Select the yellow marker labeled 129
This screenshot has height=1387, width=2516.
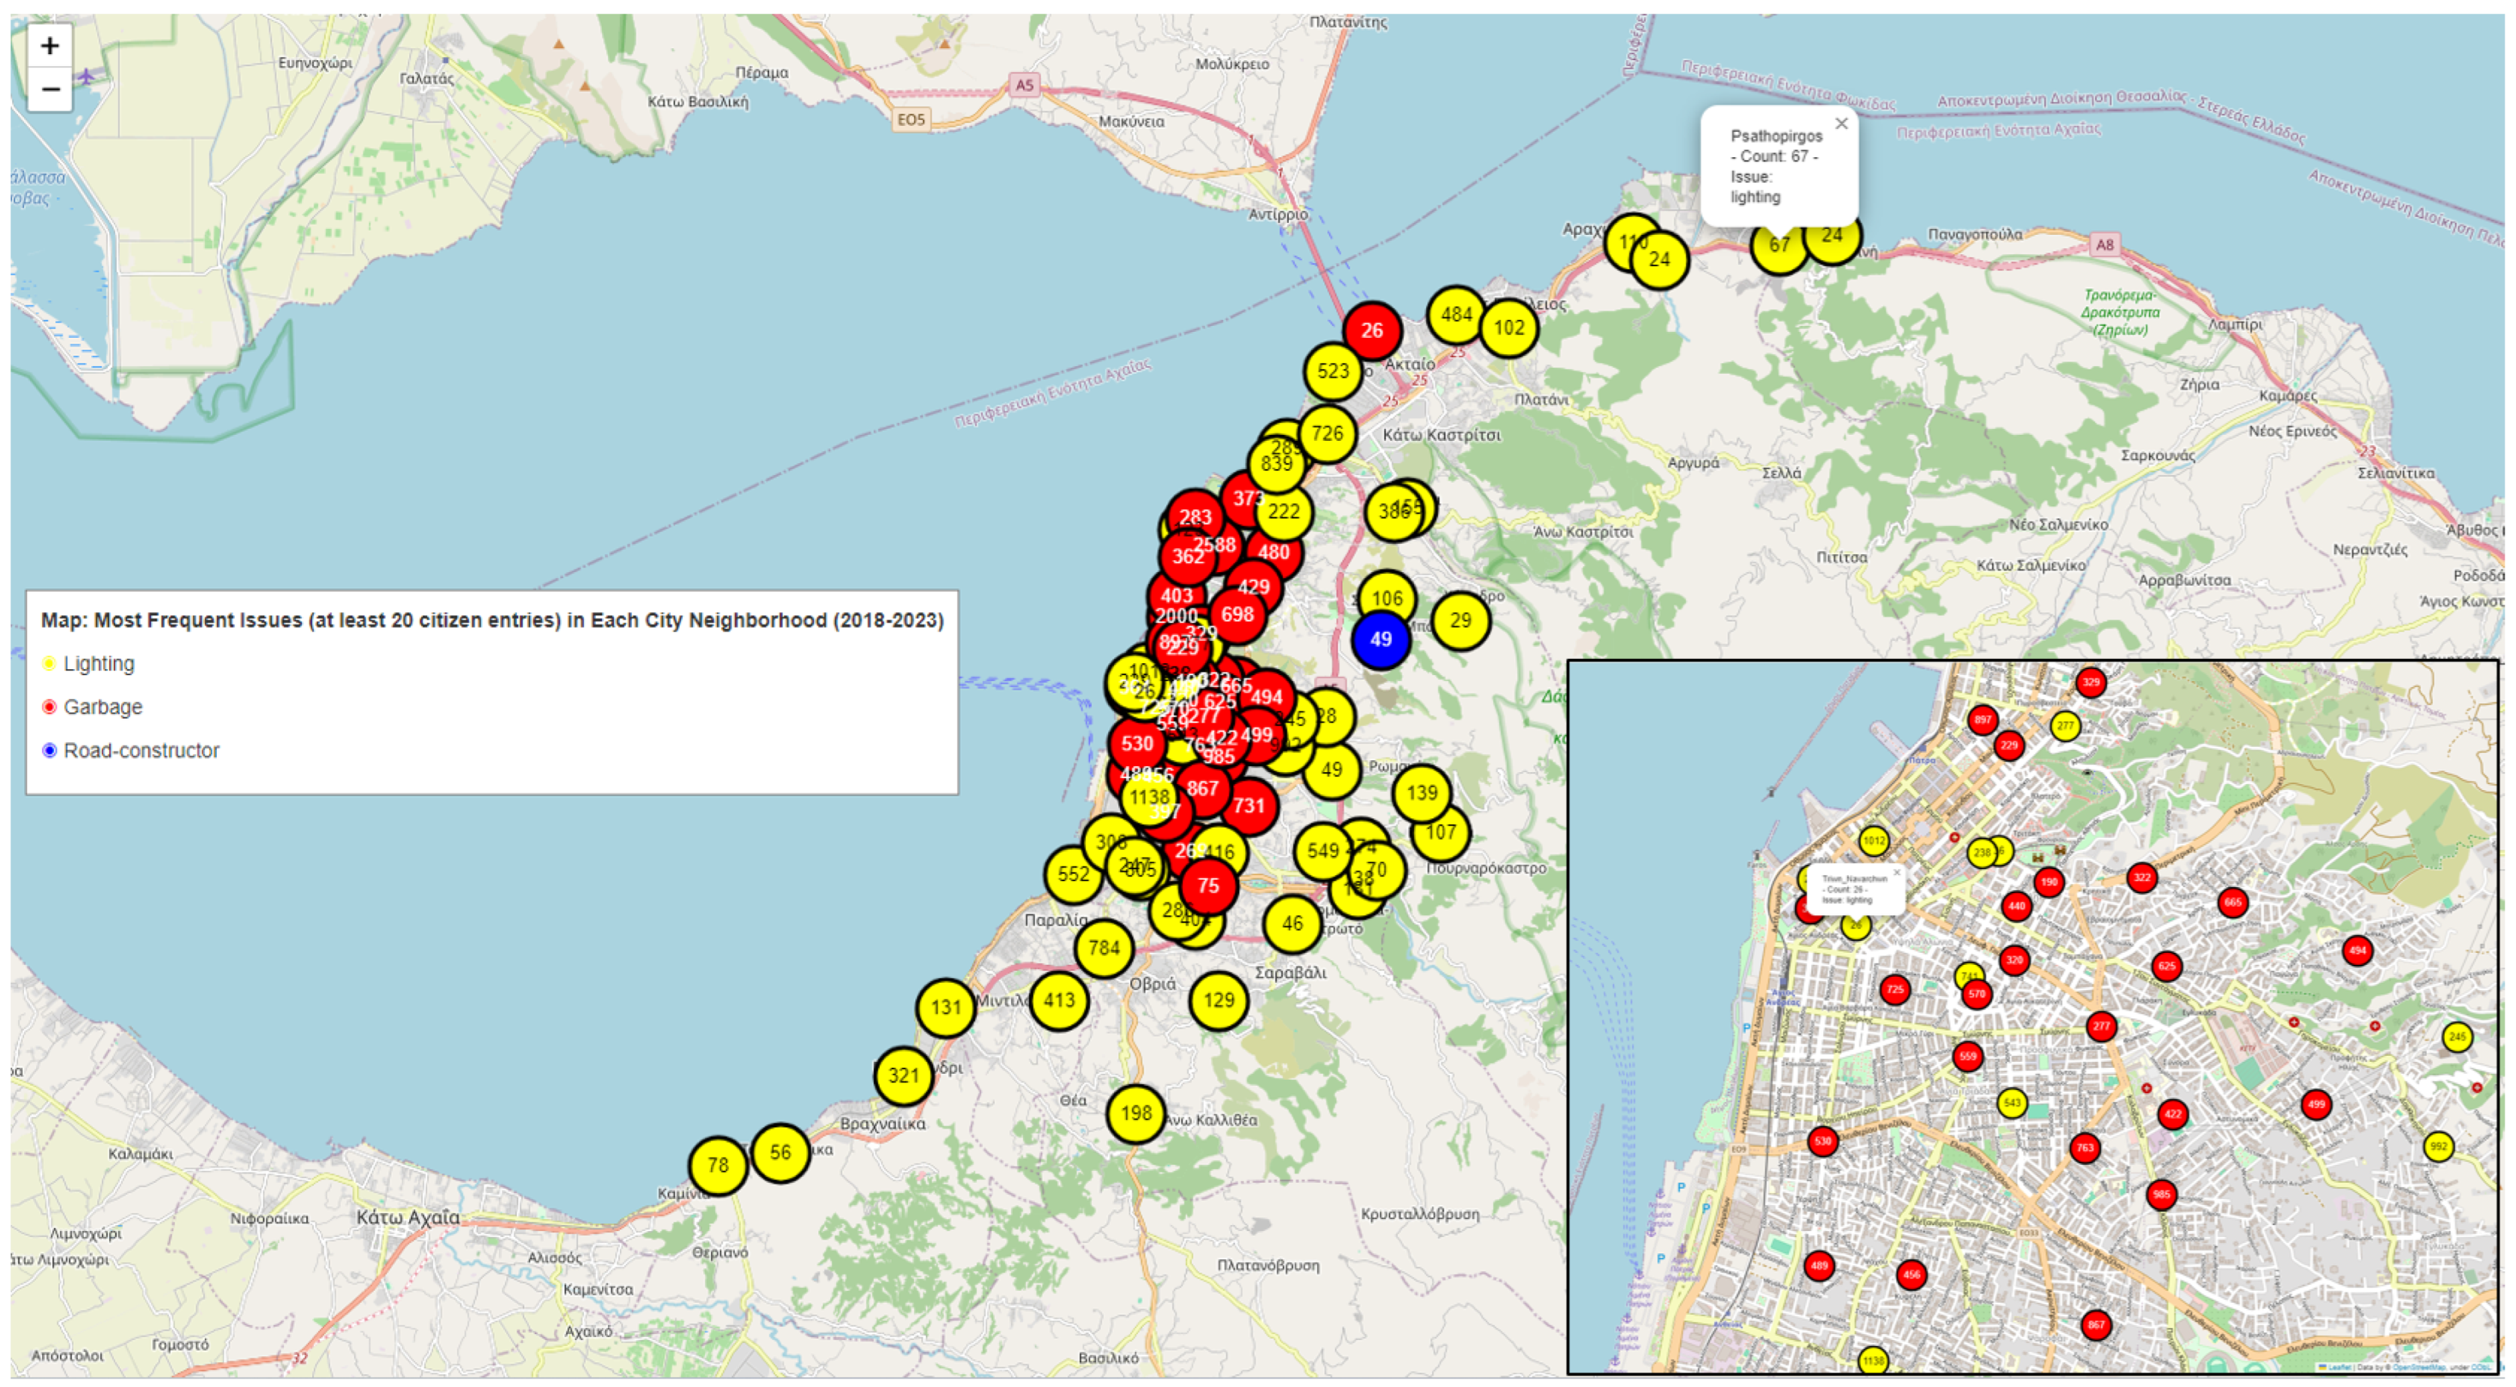tap(1218, 1000)
